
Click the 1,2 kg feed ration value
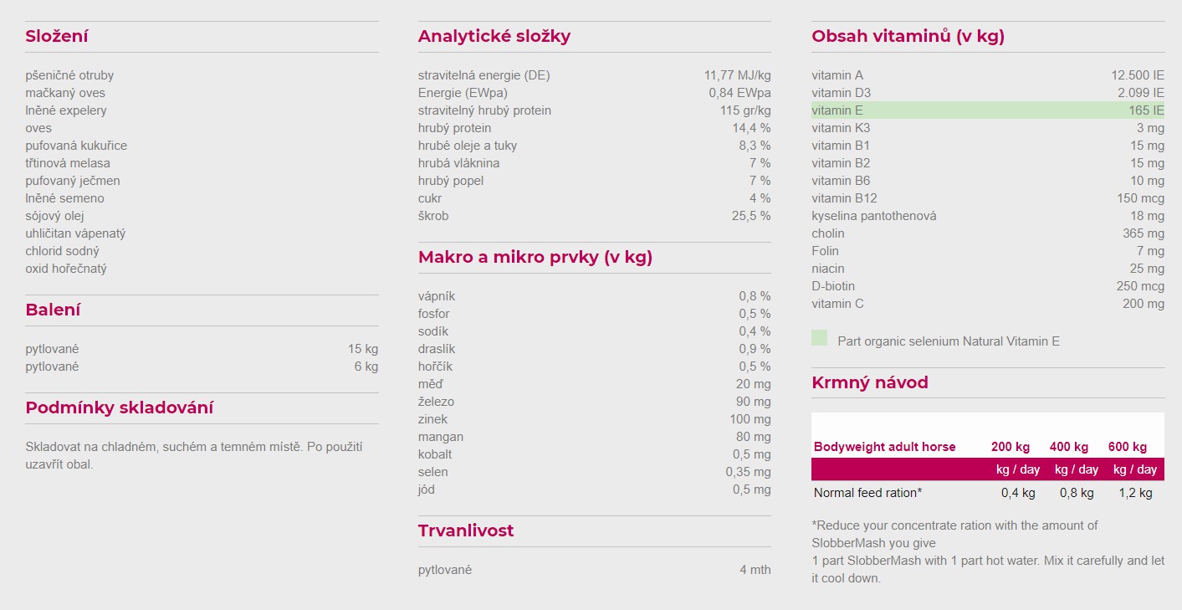point(1135,493)
